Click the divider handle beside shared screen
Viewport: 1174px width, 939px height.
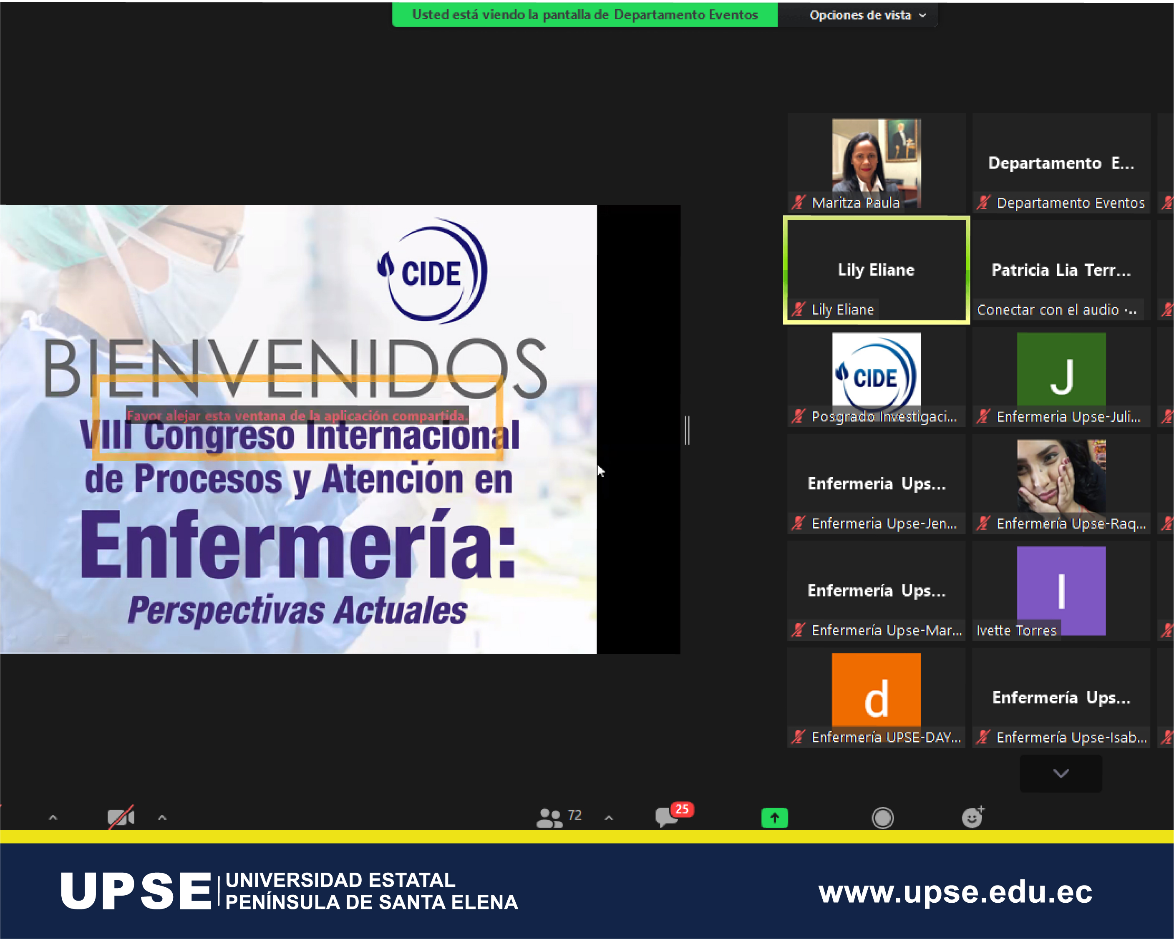click(x=687, y=430)
